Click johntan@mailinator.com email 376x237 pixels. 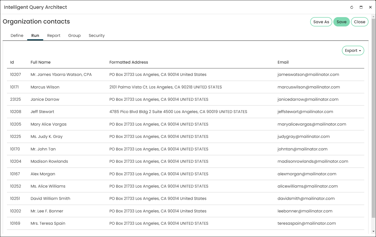[x=302, y=149]
